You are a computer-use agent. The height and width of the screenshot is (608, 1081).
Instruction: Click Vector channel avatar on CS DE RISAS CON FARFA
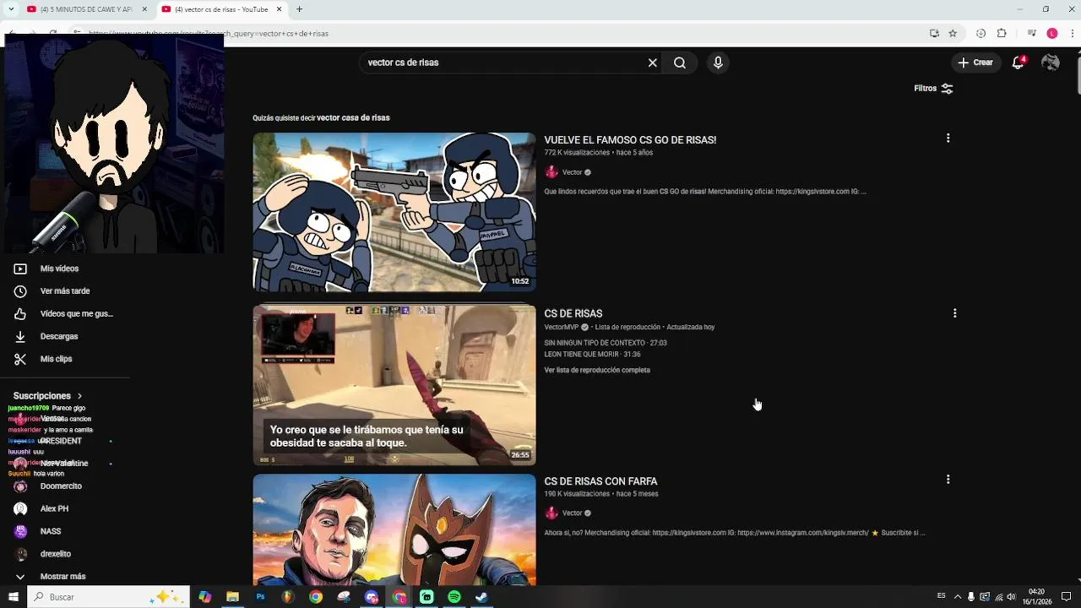551,513
